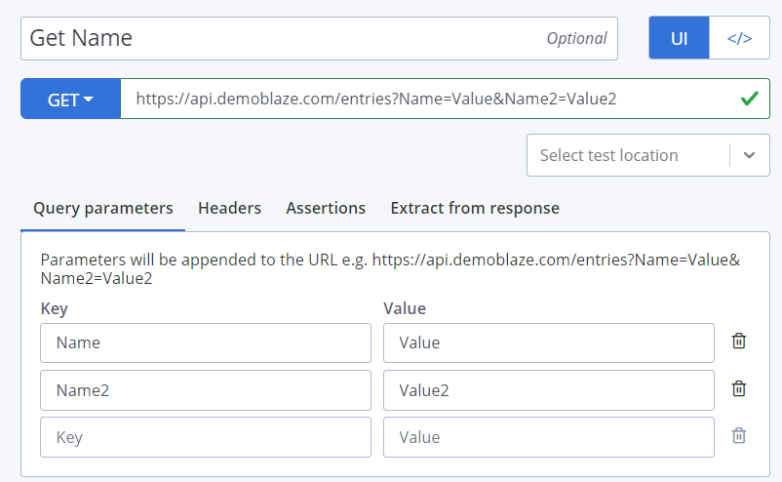The height and width of the screenshot is (482, 782).
Task: Click the Get Name step name field
Action: (x=319, y=38)
